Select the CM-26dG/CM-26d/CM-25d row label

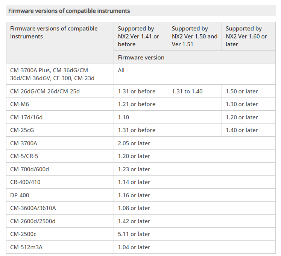click(45, 91)
